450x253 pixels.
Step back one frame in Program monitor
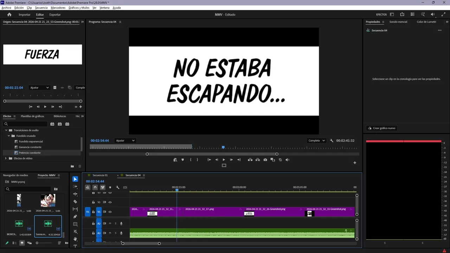click(x=217, y=160)
